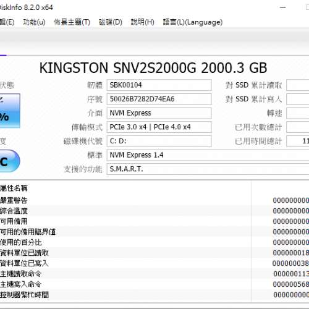Select the 資料單位已讀取 attribute row

point(154,253)
